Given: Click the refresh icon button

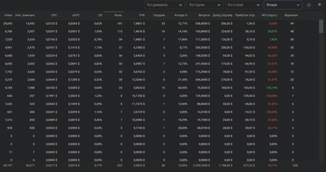Looking at the screenshot, I should [309, 5].
